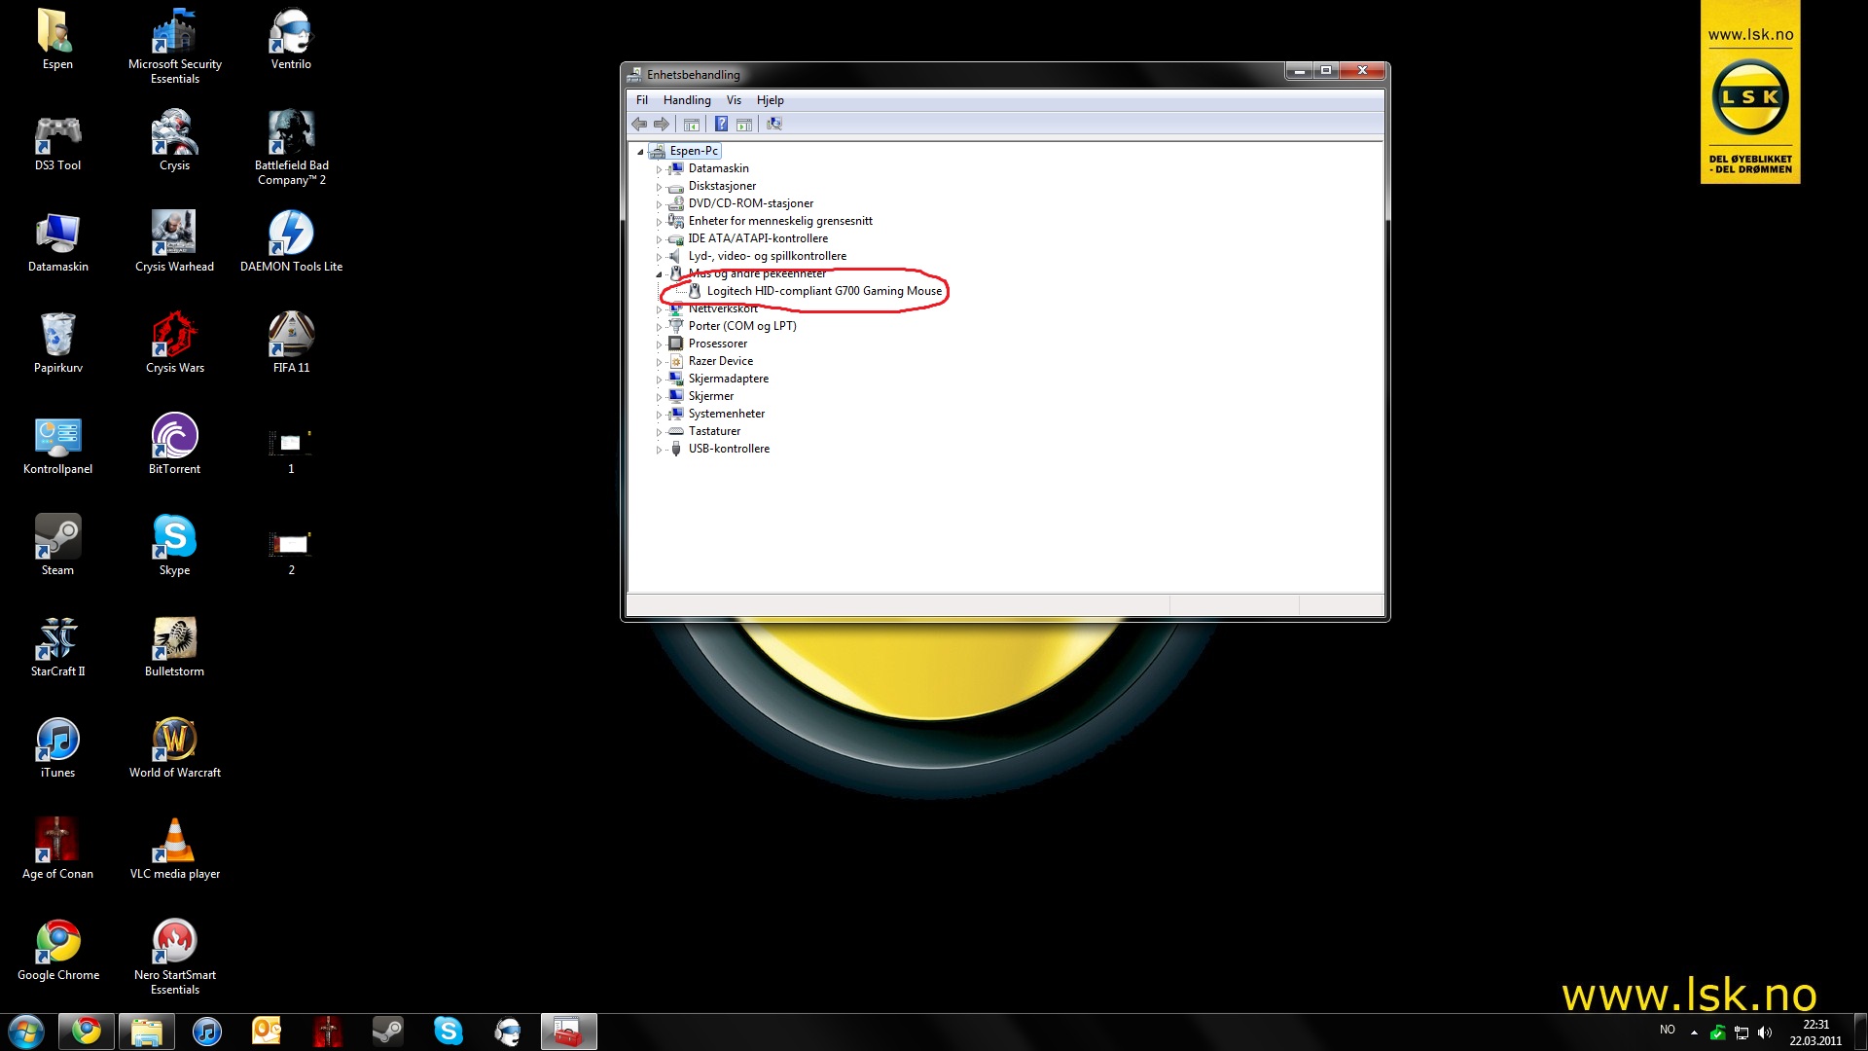The image size is (1868, 1051).
Task: Open Chrome from the taskbar
Action: (86, 1032)
